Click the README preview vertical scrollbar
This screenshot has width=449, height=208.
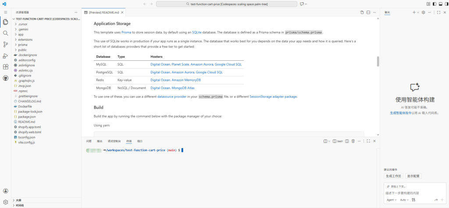(x=378, y=62)
